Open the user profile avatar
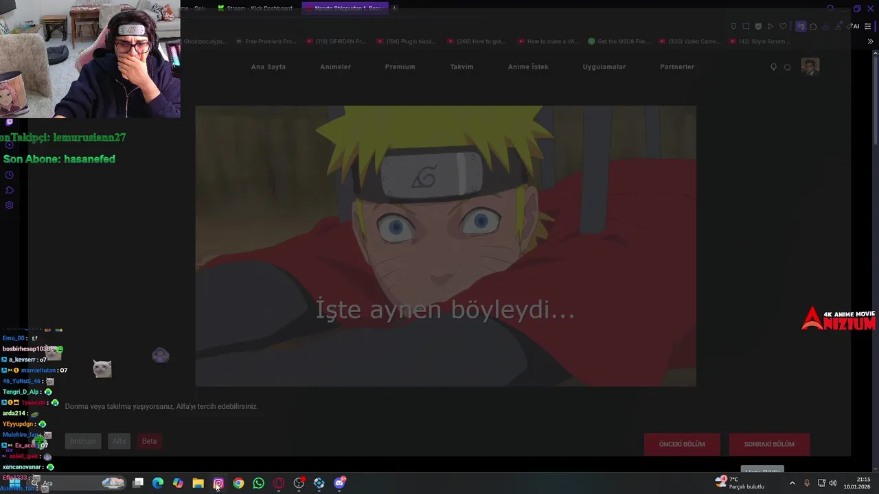This screenshot has width=879, height=494. tap(810, 67)
